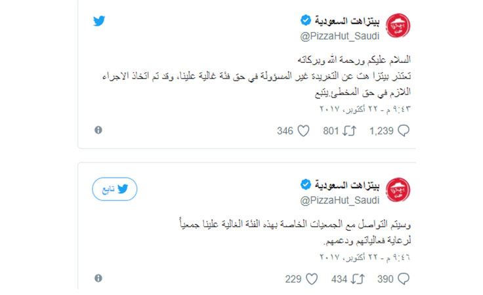Open info icon on the second tweet
This screenshot has width=483, height=295.
(x=98, y=278)
